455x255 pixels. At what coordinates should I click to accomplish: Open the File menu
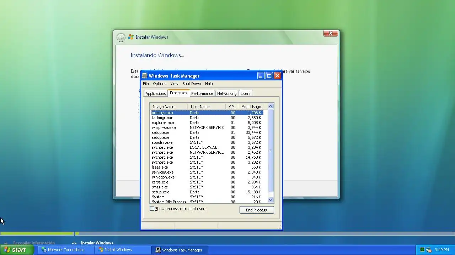click(146, 84)
